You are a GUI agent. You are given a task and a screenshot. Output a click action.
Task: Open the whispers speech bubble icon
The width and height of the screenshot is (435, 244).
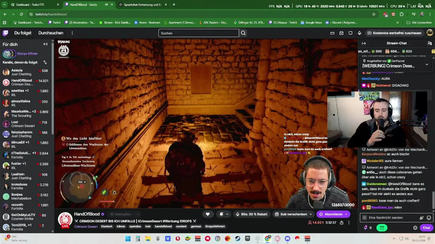pyautogui.click(x=350, y=33)
